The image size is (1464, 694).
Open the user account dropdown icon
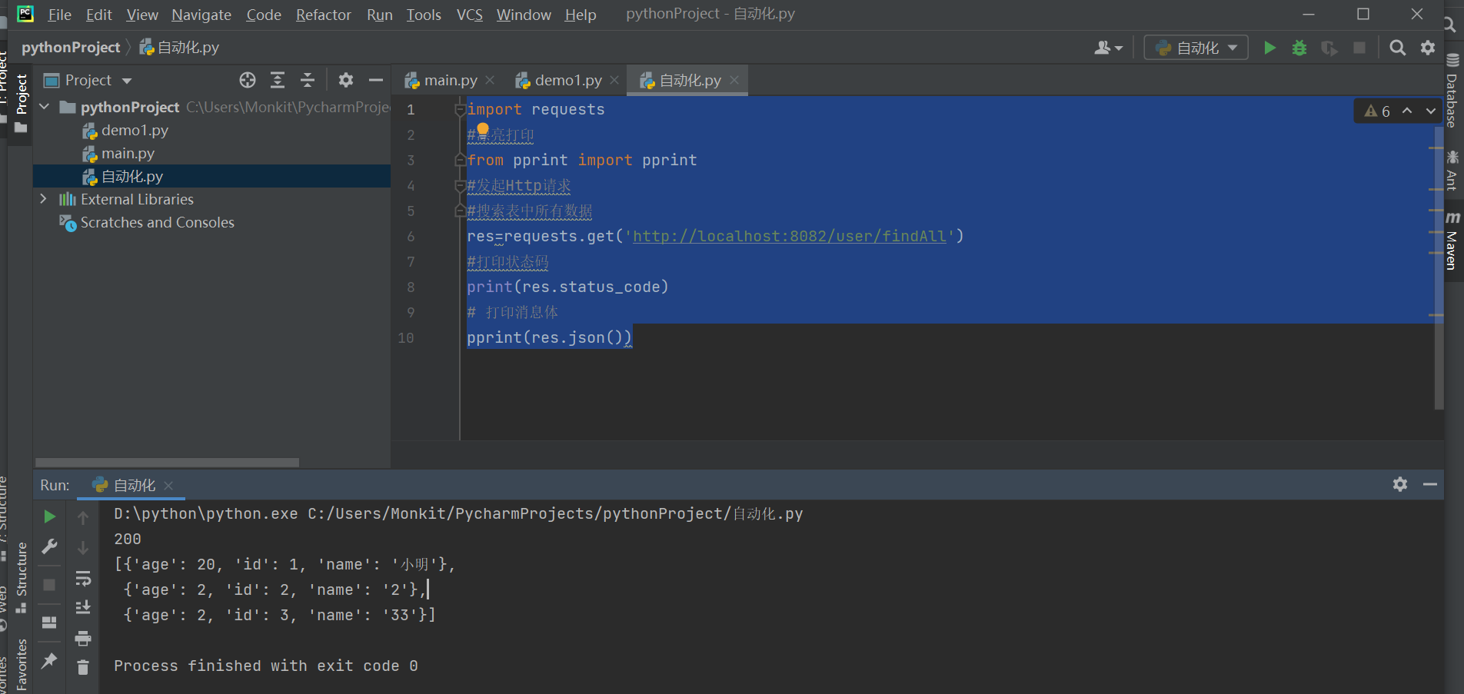tap(1108, 48)
